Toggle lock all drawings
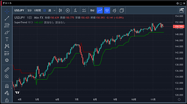This screenshot has width=187, height=104. pyautogui.click(x=7, y=100)
